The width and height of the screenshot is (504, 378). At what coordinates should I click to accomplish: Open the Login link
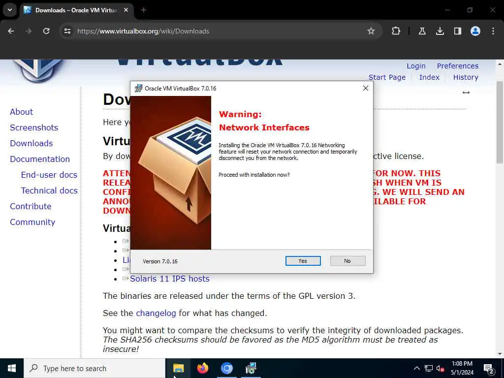tap(416, 66)
